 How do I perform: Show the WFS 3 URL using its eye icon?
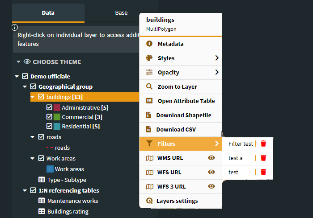pyautogui.click(x=211, y=186)
